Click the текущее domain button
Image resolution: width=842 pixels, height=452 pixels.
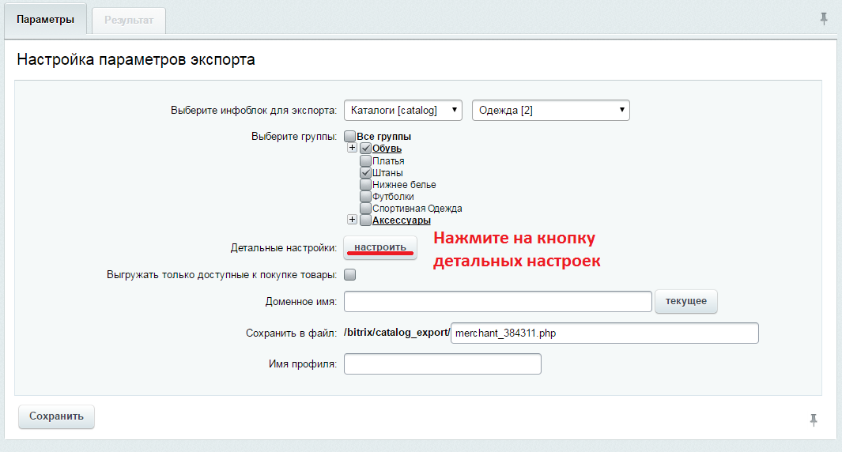(x=685, y=302)
